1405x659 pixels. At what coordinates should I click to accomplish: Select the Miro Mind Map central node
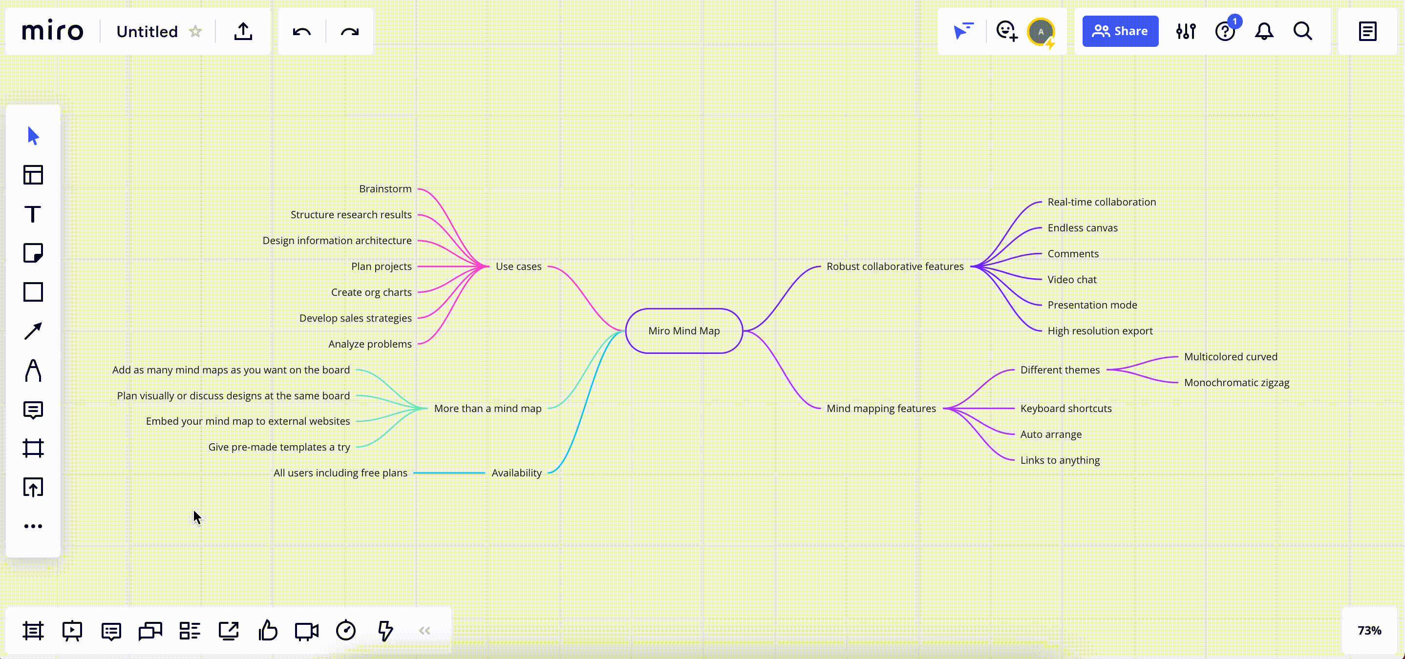(683, 331)
